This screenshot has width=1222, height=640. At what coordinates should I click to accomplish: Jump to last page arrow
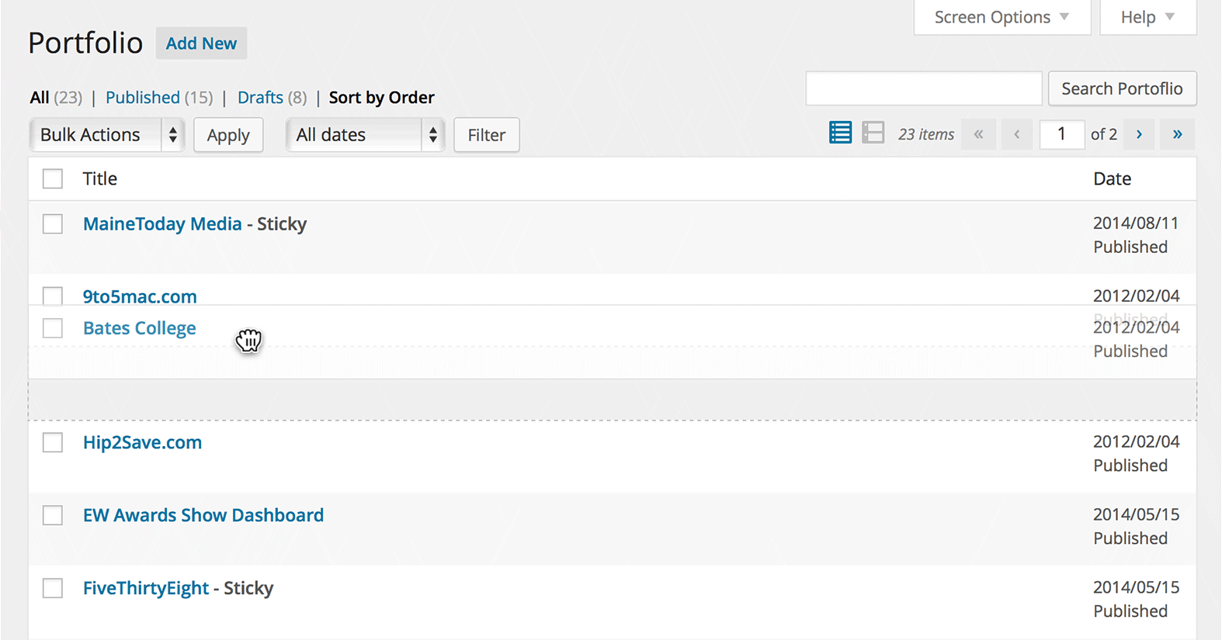click(1177, 134)
